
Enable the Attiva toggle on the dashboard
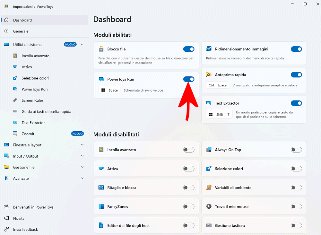(189, 169)
